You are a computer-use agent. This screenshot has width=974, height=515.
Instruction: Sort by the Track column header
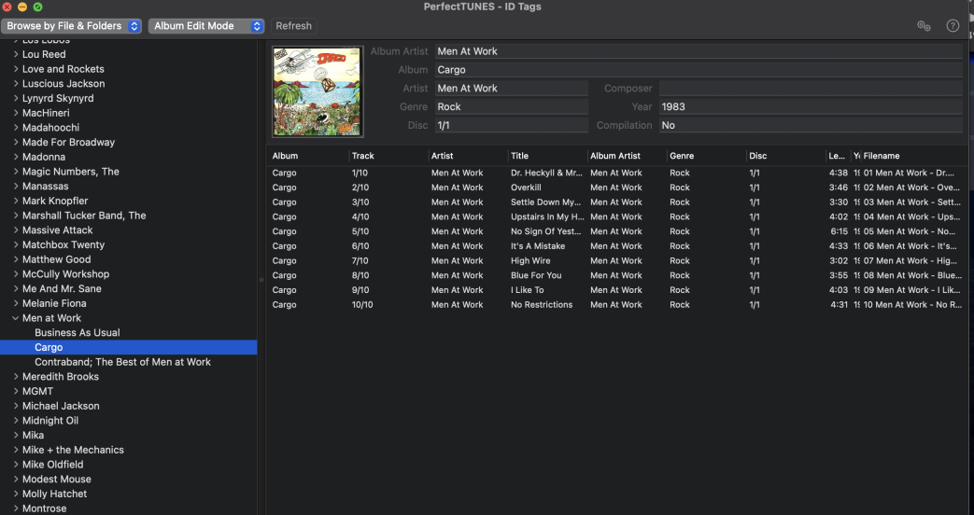387,156
